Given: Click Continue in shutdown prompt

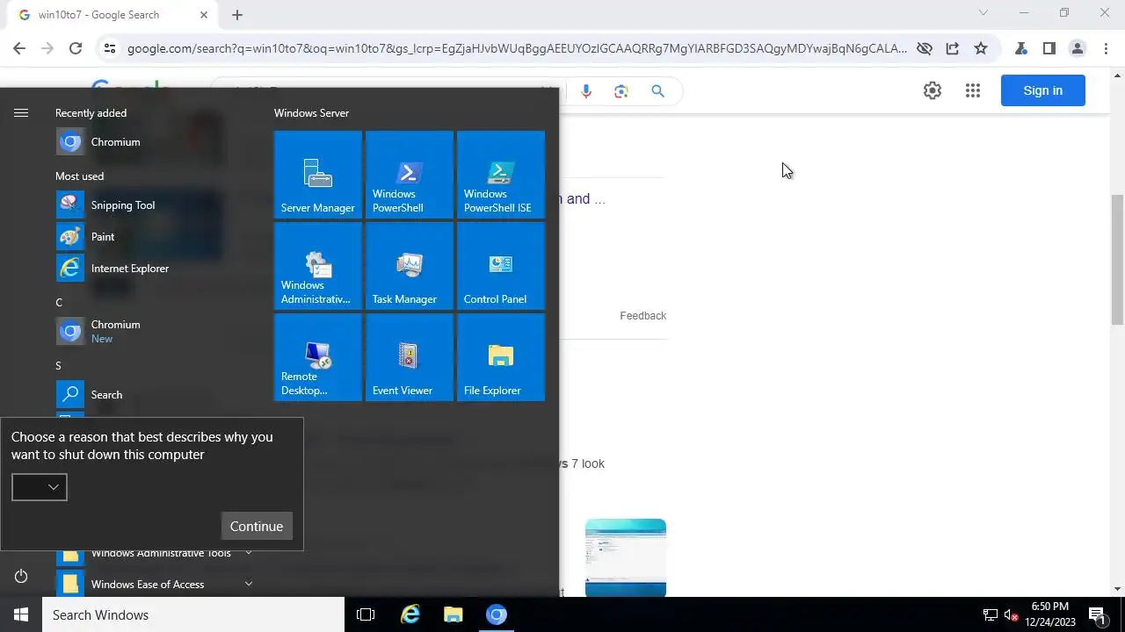Looking at the screenshot, I should pyautogui.click(x=257, y=527).
